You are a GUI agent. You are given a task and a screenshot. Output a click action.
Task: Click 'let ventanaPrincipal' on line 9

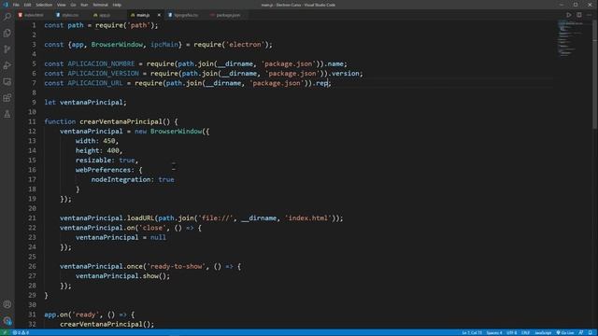(x=83, y=103)
